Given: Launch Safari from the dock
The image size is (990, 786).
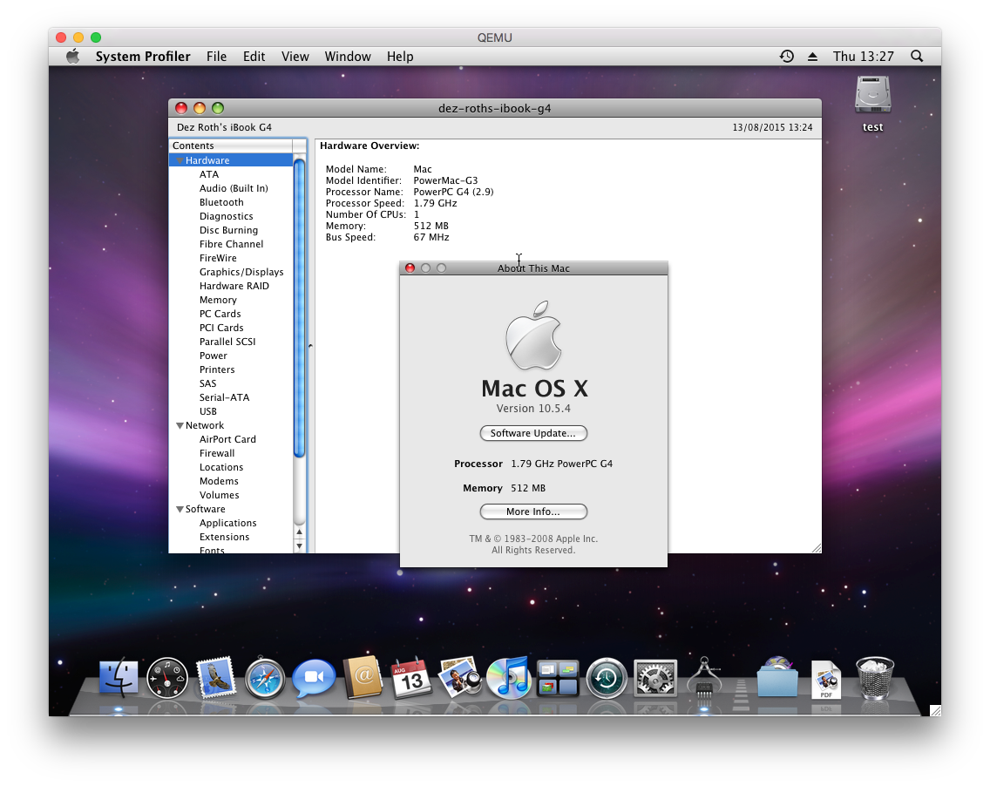Looking at the screenshot, I should pyautogui.click(x=265, y=677).
